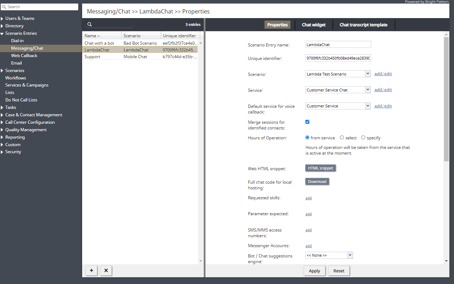Expand Users & Teams in sidebar
Viewport: 454px width, 284px height.
point(2,18)
